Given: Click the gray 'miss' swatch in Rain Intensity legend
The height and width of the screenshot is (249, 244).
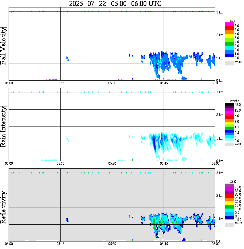Looking at the screenshot, I should pos(229,145).
